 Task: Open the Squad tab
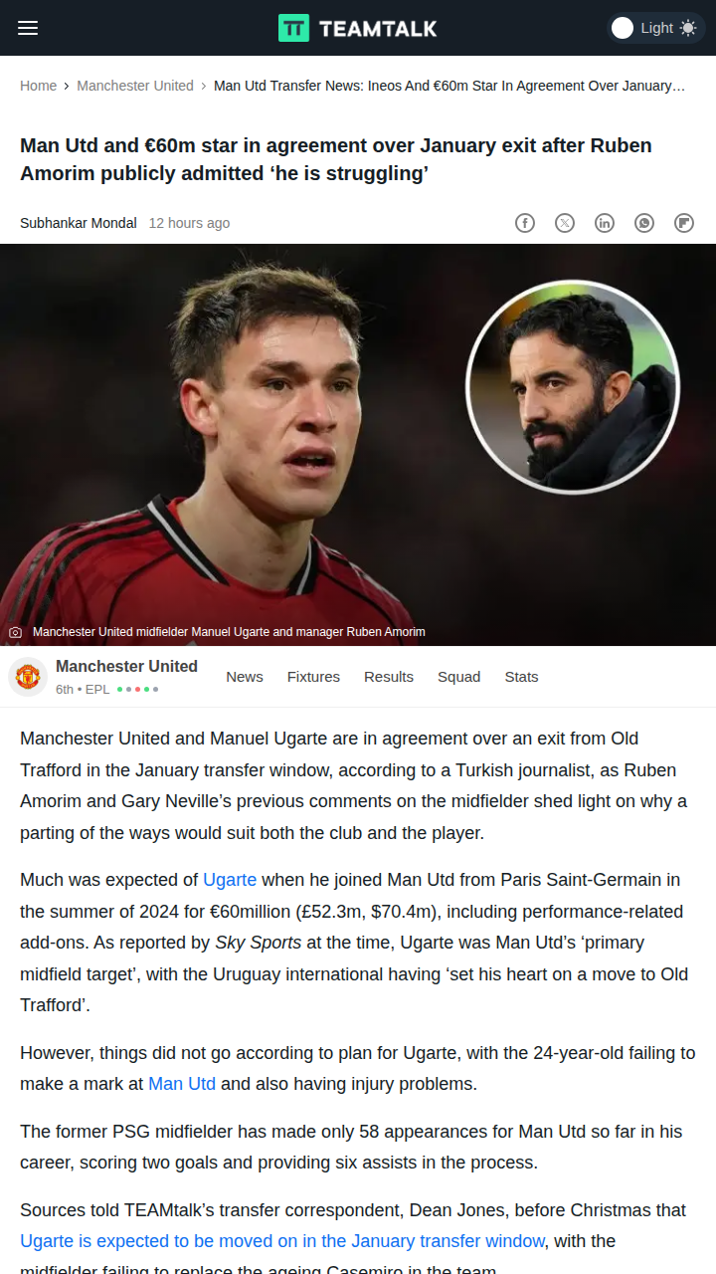[x=458, y=677]
